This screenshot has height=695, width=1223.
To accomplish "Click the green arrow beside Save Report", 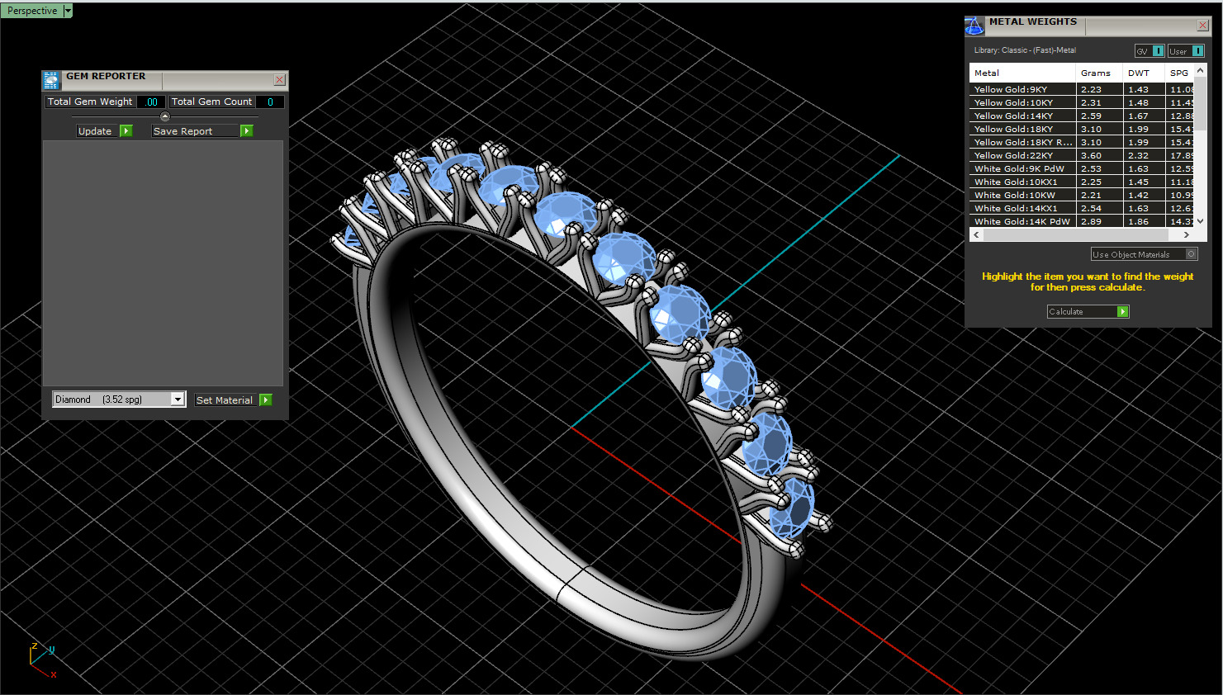I will pos(247,131).
